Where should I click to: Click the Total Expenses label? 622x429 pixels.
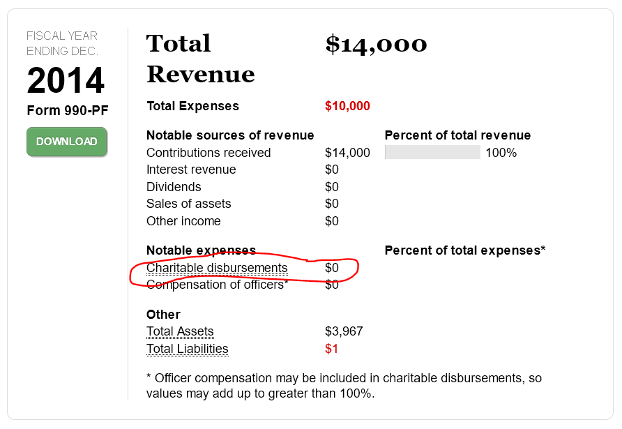point(192,106)
